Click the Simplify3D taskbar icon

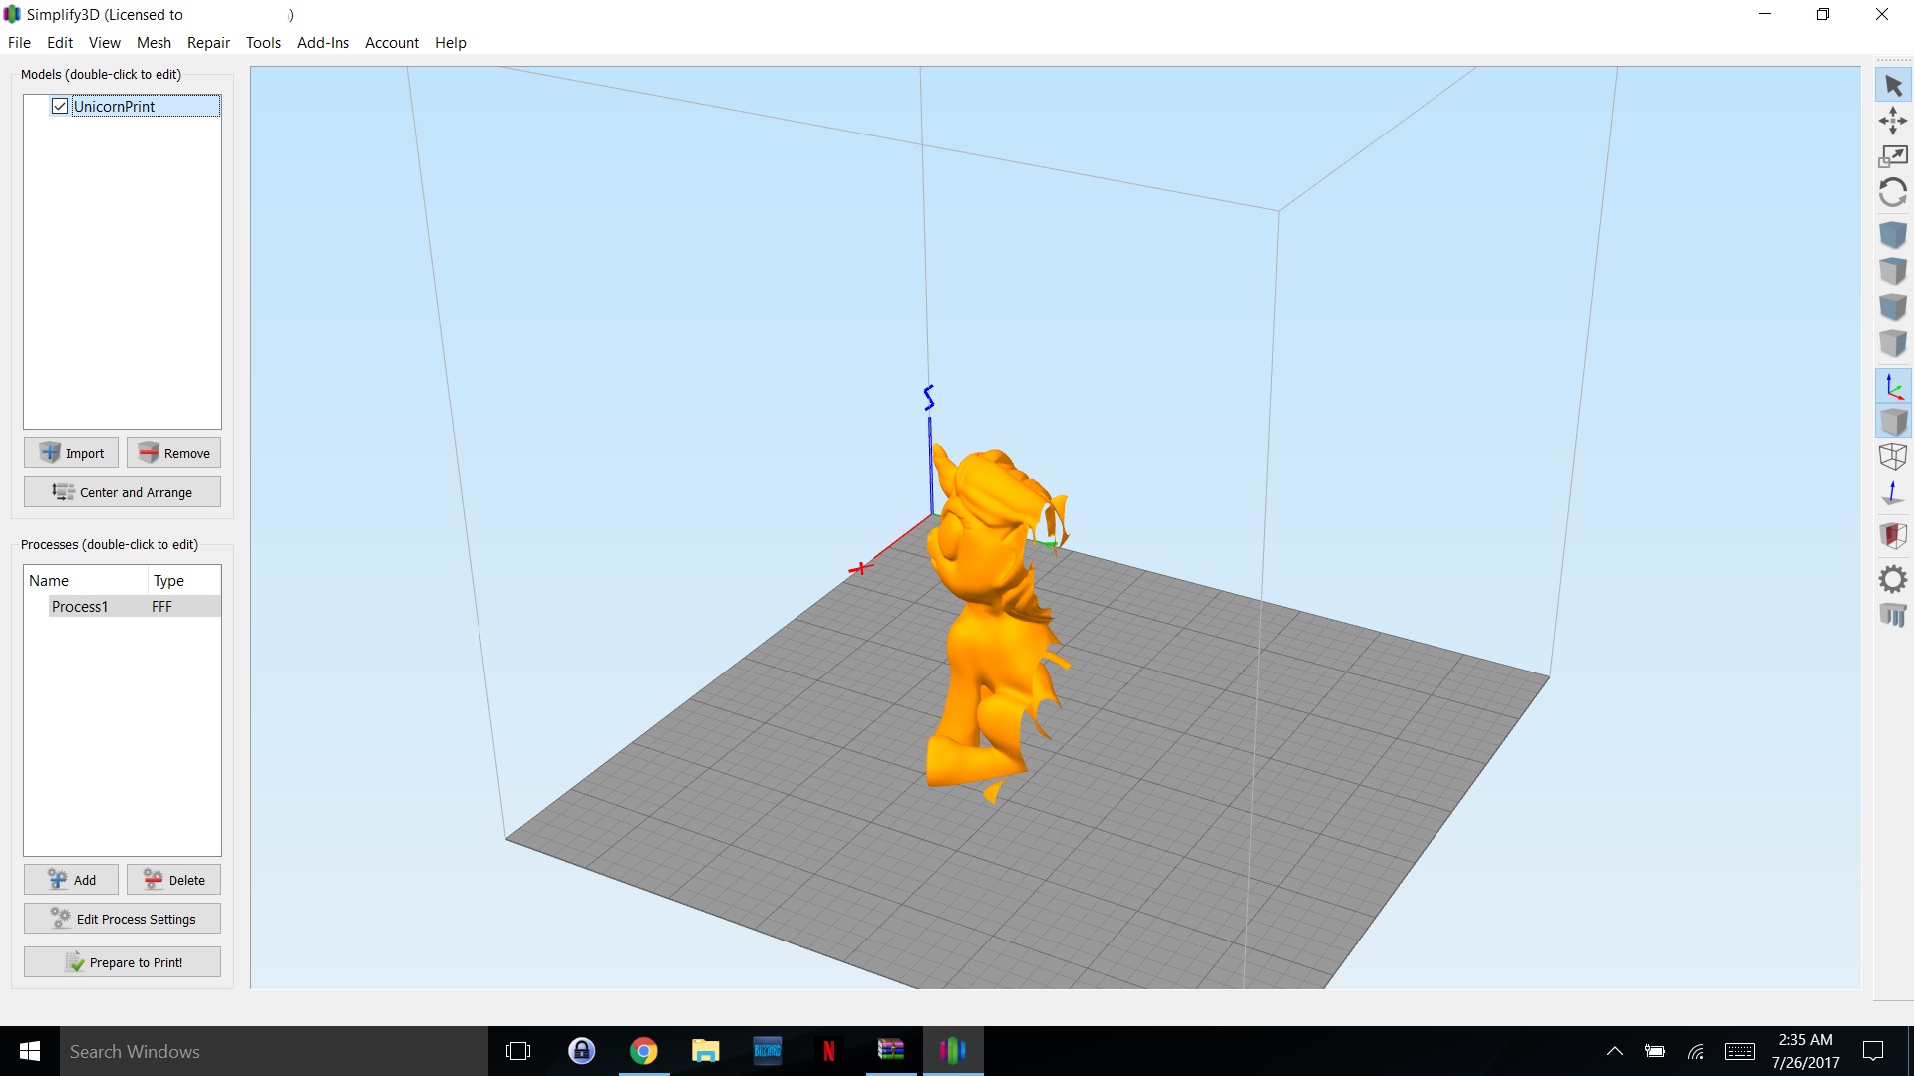pos(953,1051)
